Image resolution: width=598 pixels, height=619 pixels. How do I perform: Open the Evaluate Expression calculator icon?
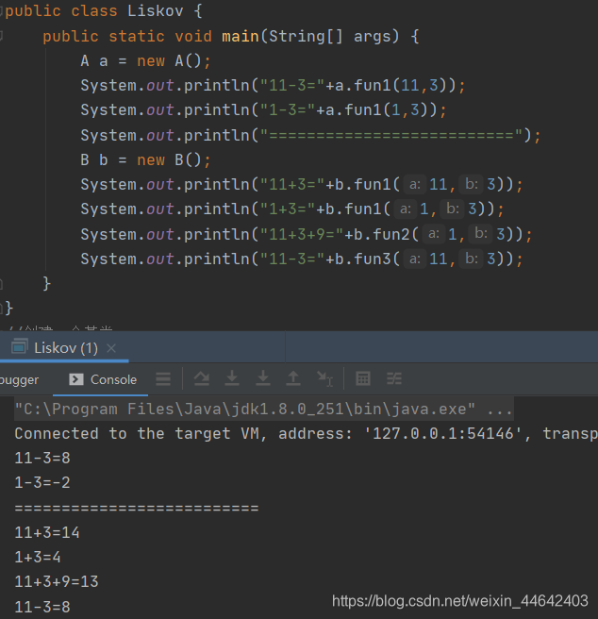pyautogui.click(x=363, y=379)
